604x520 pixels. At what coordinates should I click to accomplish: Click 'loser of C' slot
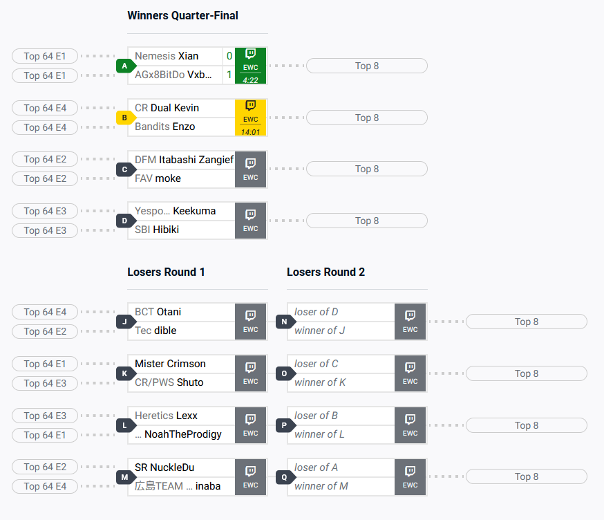[x=317, y=364]
